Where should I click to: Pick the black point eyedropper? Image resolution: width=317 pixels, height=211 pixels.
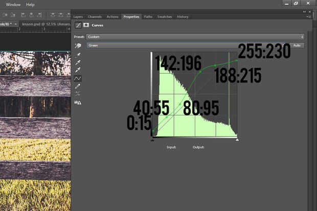pyautogui.click(x=78, y=54)
